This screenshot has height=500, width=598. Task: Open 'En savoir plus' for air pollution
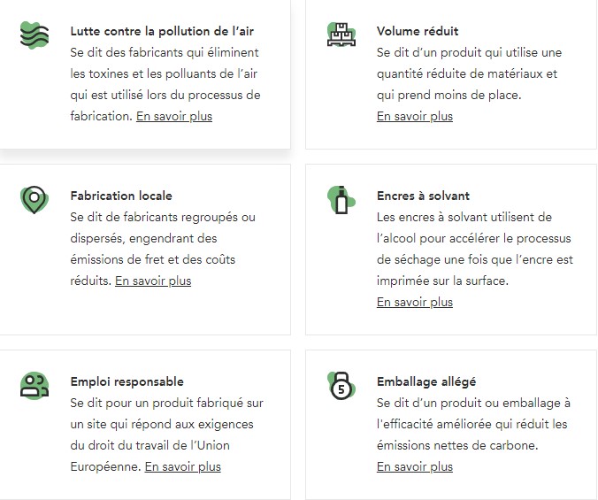[174, 116]
